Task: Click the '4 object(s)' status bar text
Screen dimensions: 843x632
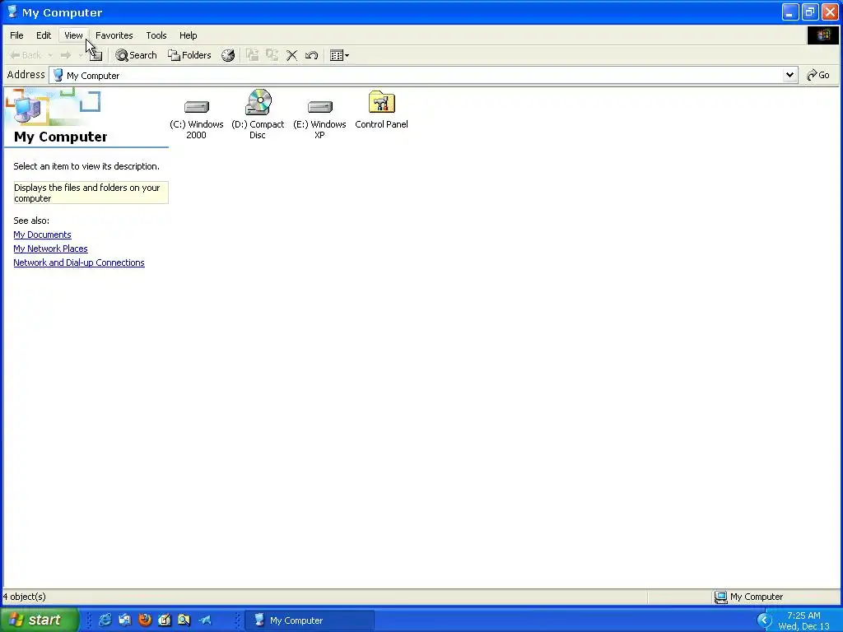Action: (24, 597)
